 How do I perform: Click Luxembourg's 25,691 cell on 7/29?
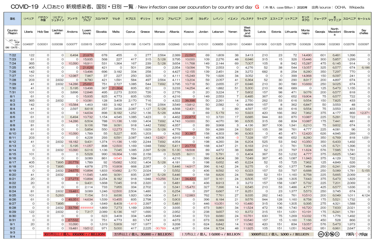[x=87, y=84]
